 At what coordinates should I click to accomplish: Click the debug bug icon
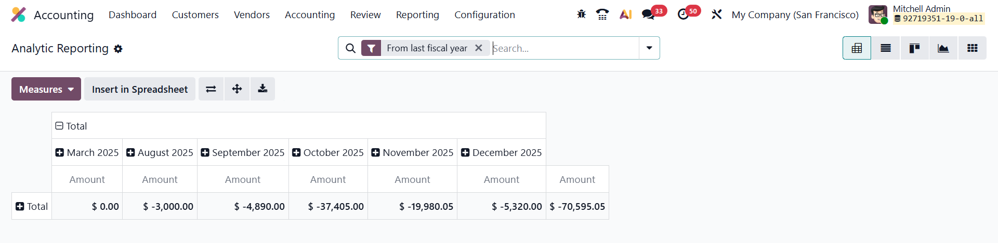click(x=581, y=15)
